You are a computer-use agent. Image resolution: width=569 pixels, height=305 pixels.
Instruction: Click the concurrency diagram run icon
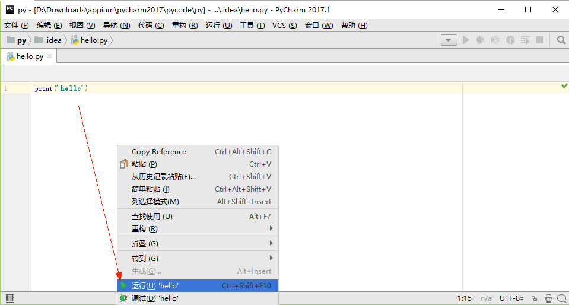click(x=525, y=40)
